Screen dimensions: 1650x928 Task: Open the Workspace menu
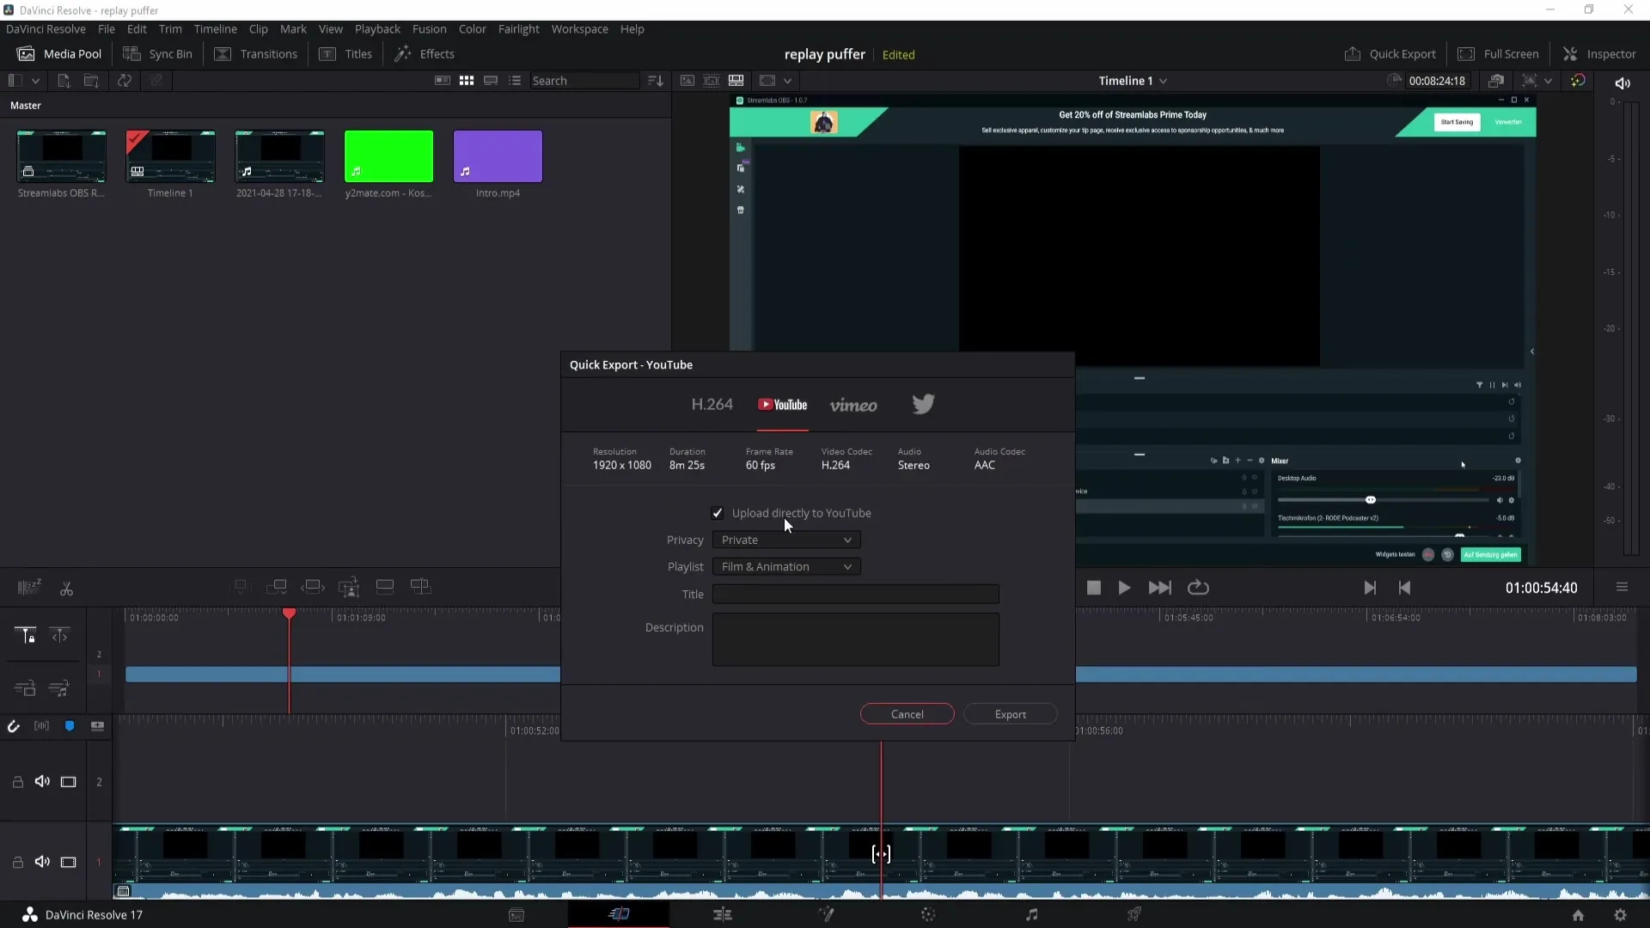coord(579,28)
